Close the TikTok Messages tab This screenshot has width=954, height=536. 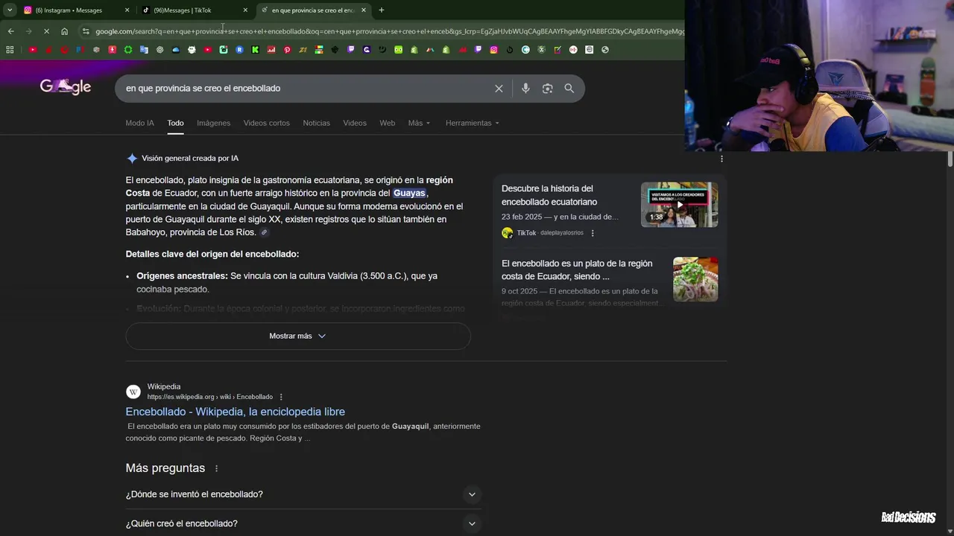(245, 10)
